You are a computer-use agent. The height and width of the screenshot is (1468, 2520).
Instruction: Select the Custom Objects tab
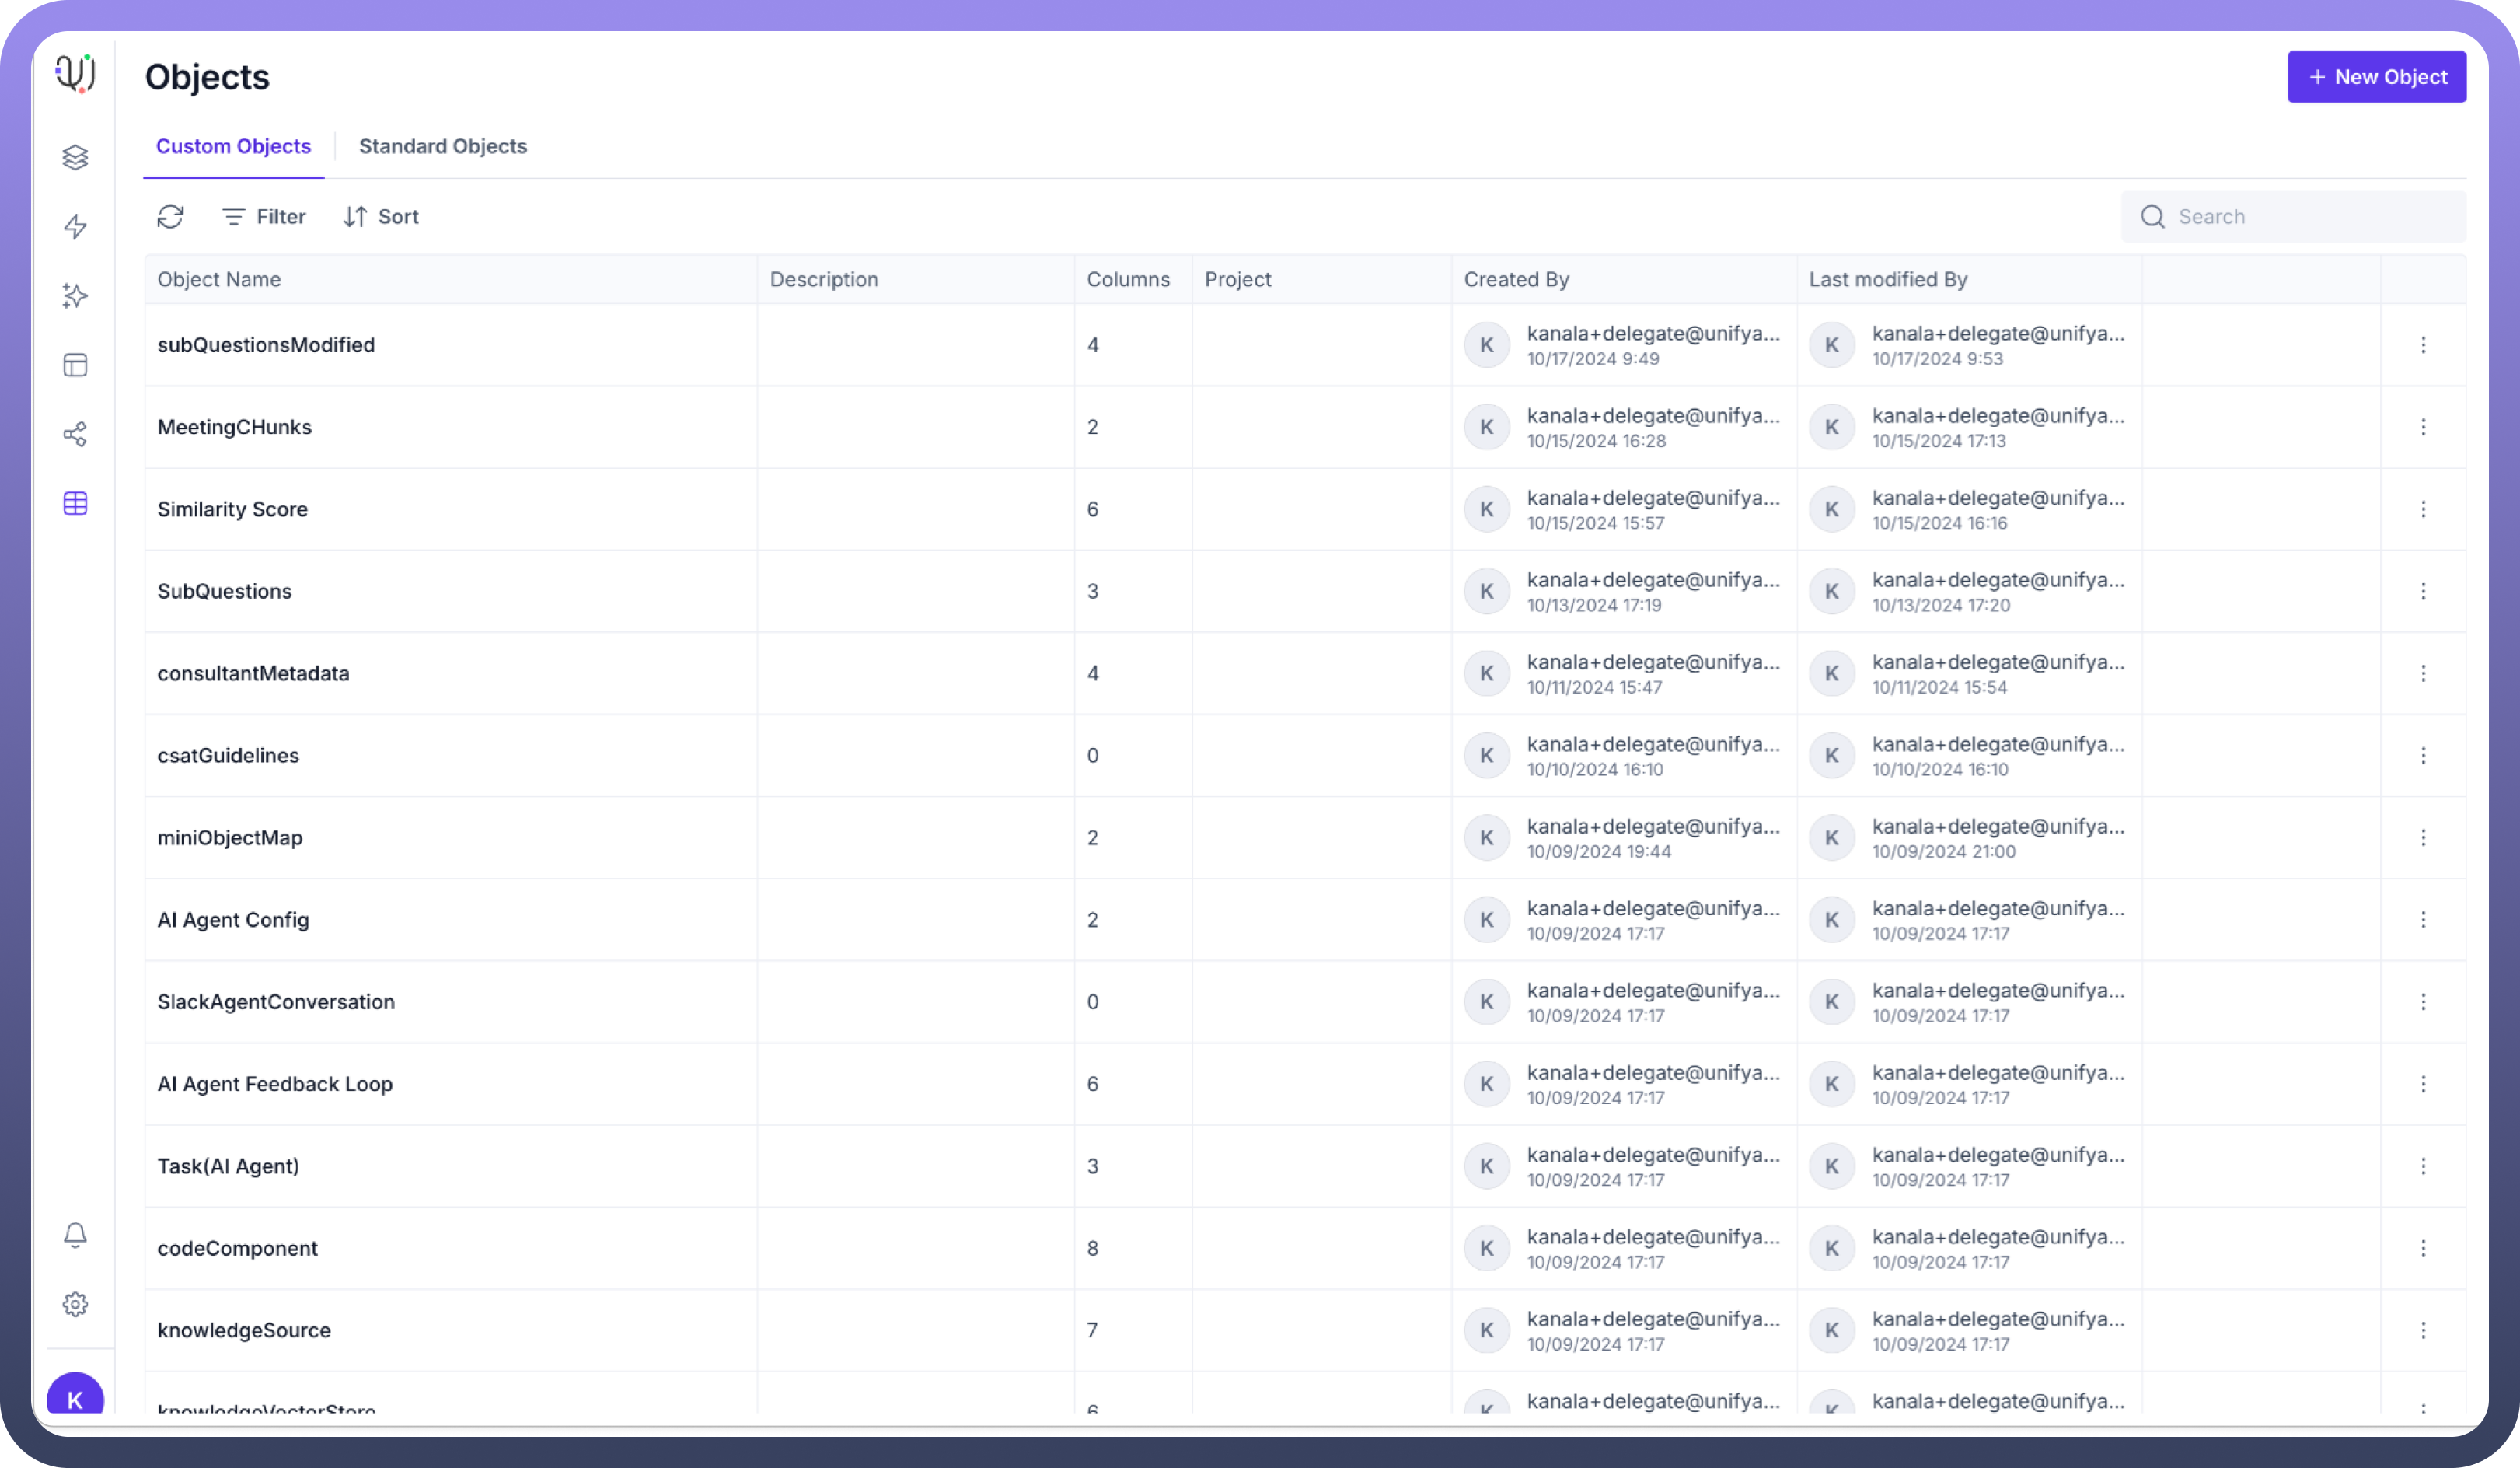[x=233, y=146]
